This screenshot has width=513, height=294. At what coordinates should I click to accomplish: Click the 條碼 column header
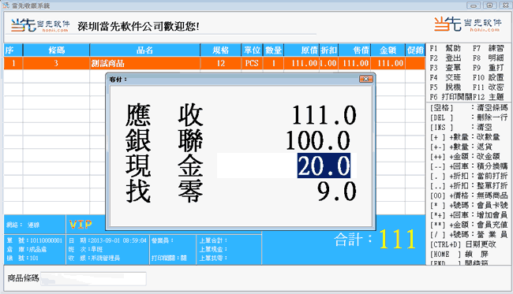pos(56,50)
